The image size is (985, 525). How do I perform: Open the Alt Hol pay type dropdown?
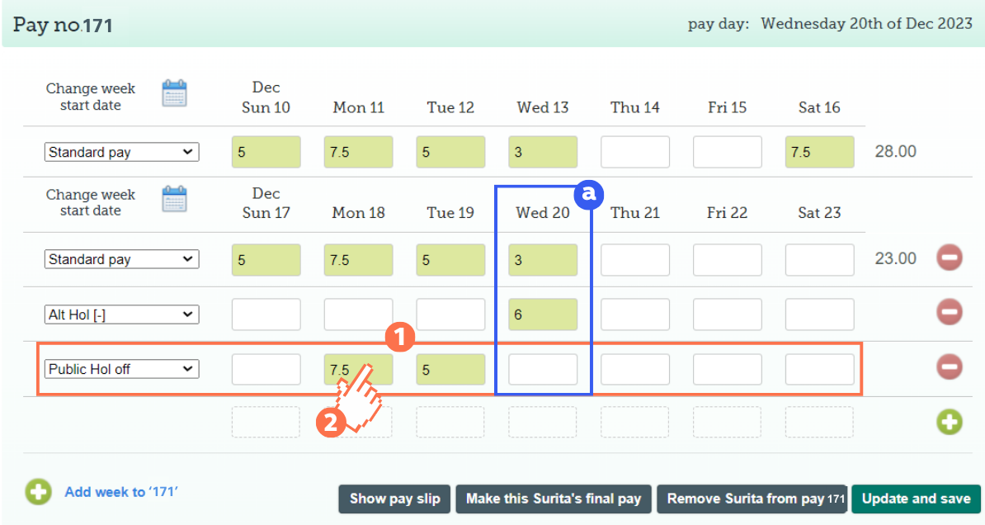[x=121, y=314]
